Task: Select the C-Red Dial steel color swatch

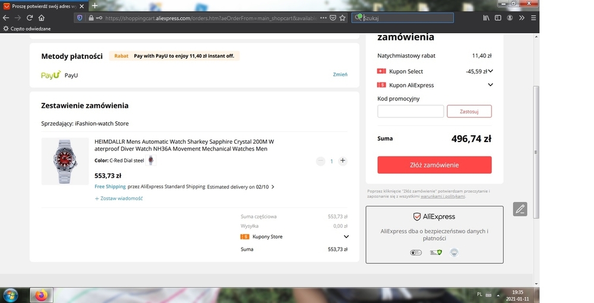Action: tap(151, 160)
